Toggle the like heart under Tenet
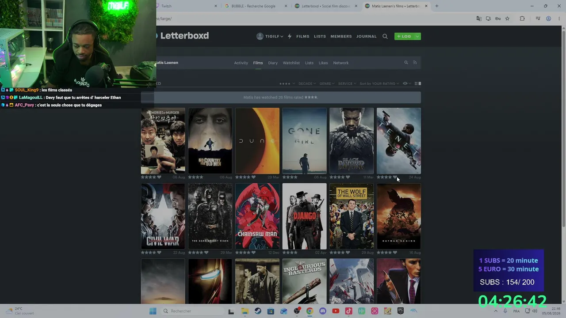Viewport: 566px width, 318px height. (395, 177)
